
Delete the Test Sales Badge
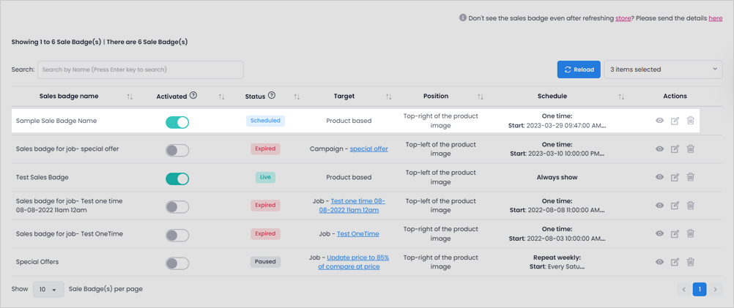click(x=690, y=177)
